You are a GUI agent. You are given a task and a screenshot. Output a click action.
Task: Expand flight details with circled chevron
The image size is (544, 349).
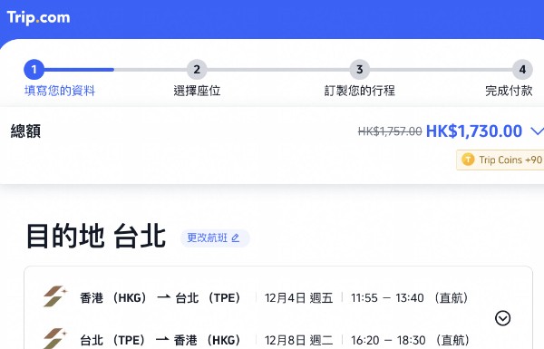point(502,318)
